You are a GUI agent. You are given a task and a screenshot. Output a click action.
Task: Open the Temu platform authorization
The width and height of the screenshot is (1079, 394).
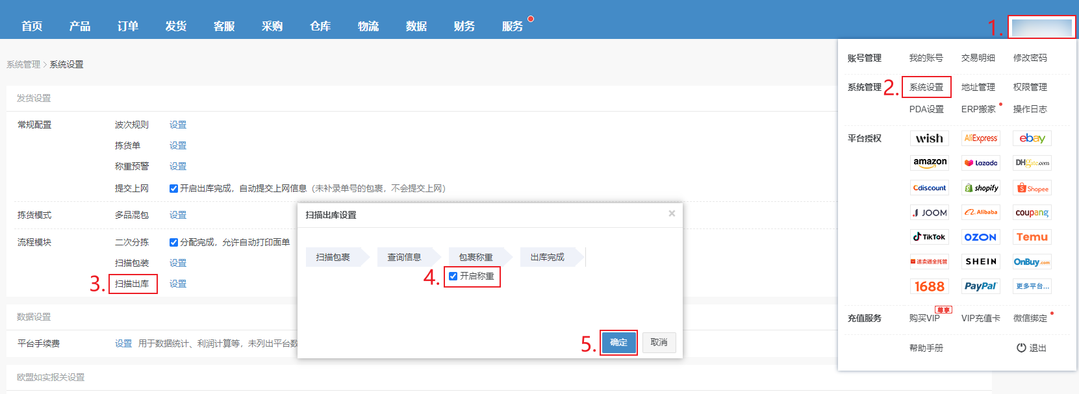[1032, 237]
